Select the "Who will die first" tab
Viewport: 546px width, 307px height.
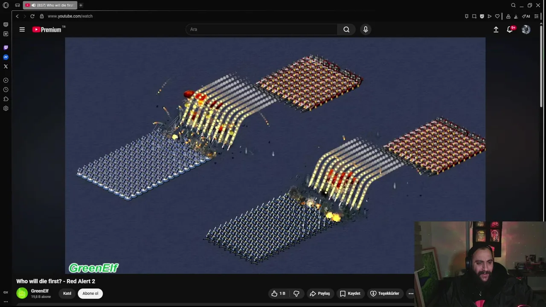pos(50,5)
